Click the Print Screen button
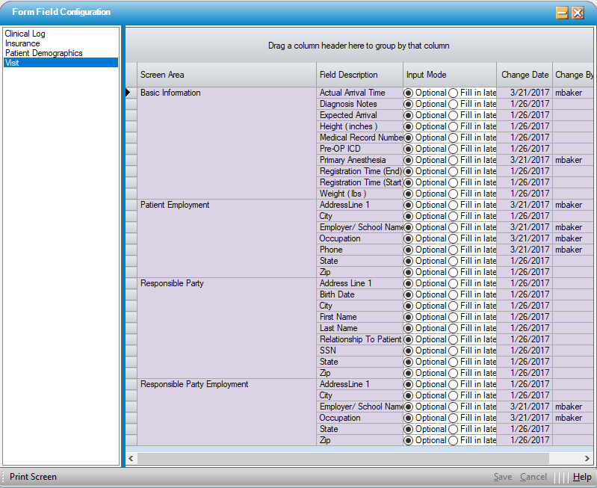Image resolution: width=597 pixels, height=488 pixels. [33, 477]
